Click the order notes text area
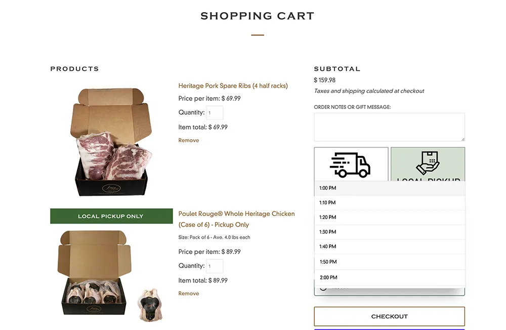The image size is (506, 330). pyautogui.click(x=389, y=126)
